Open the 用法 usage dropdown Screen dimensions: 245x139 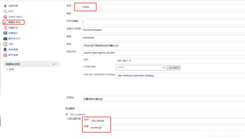tap(163, 45)
